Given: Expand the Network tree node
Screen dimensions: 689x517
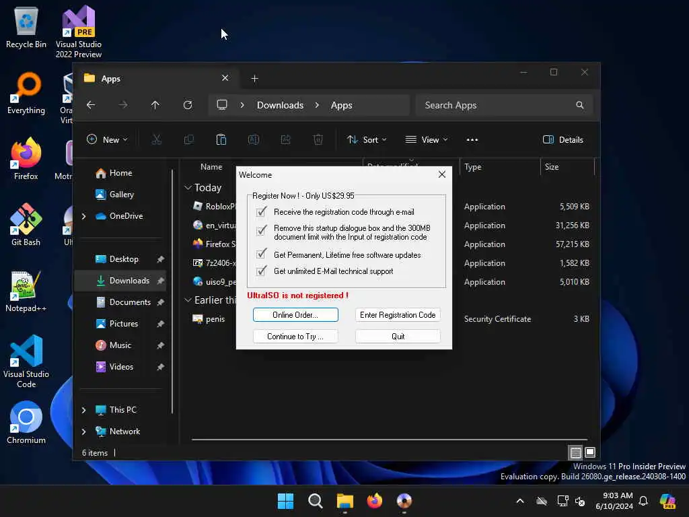Looking at the screenshot, I should 84,432.
